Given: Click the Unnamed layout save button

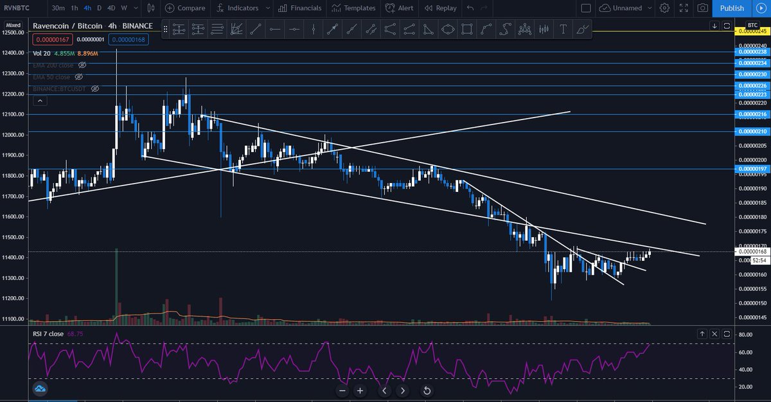Looking at the screenshot, I should (x=620, y=8).
